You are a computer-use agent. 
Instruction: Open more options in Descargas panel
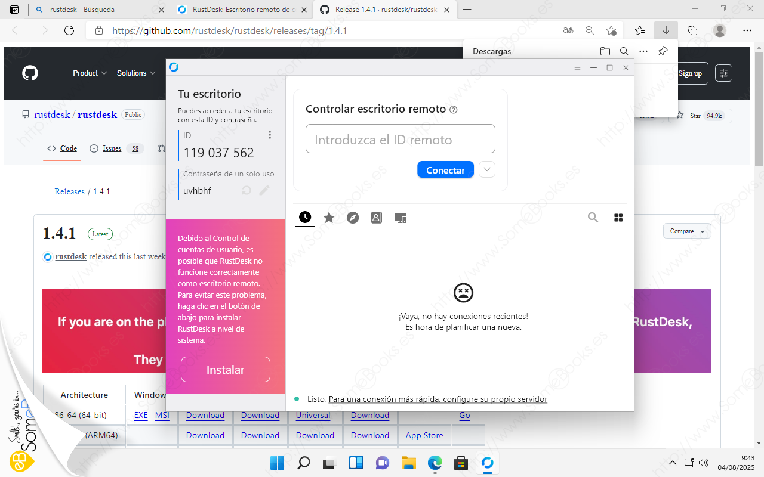tap(643, 51)
